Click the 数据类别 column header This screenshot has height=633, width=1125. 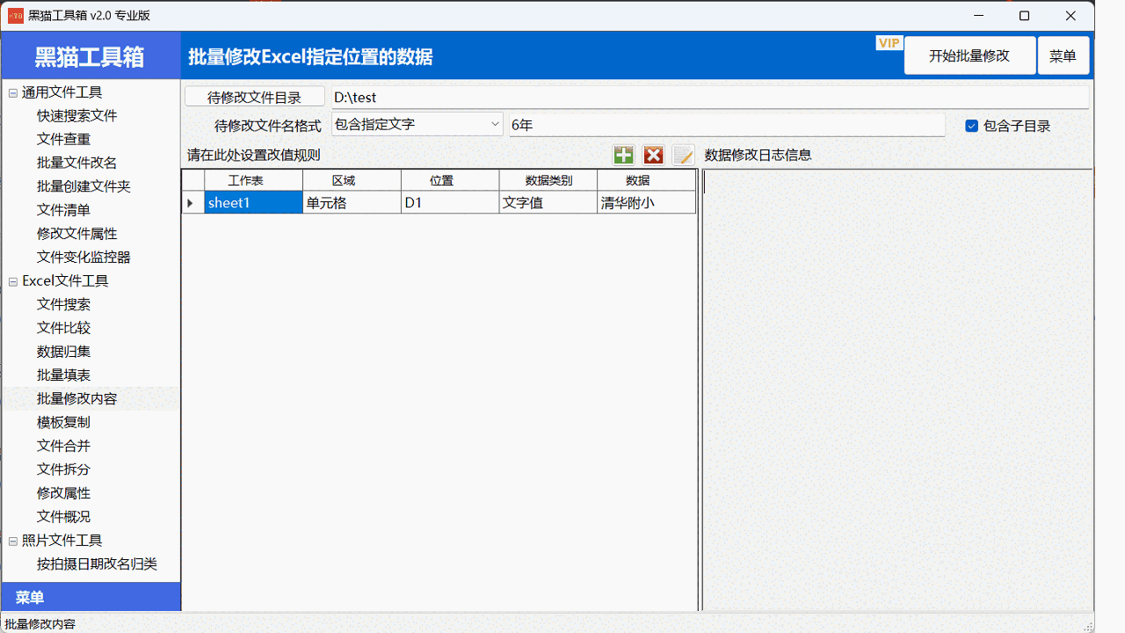(x=548, y=180)
